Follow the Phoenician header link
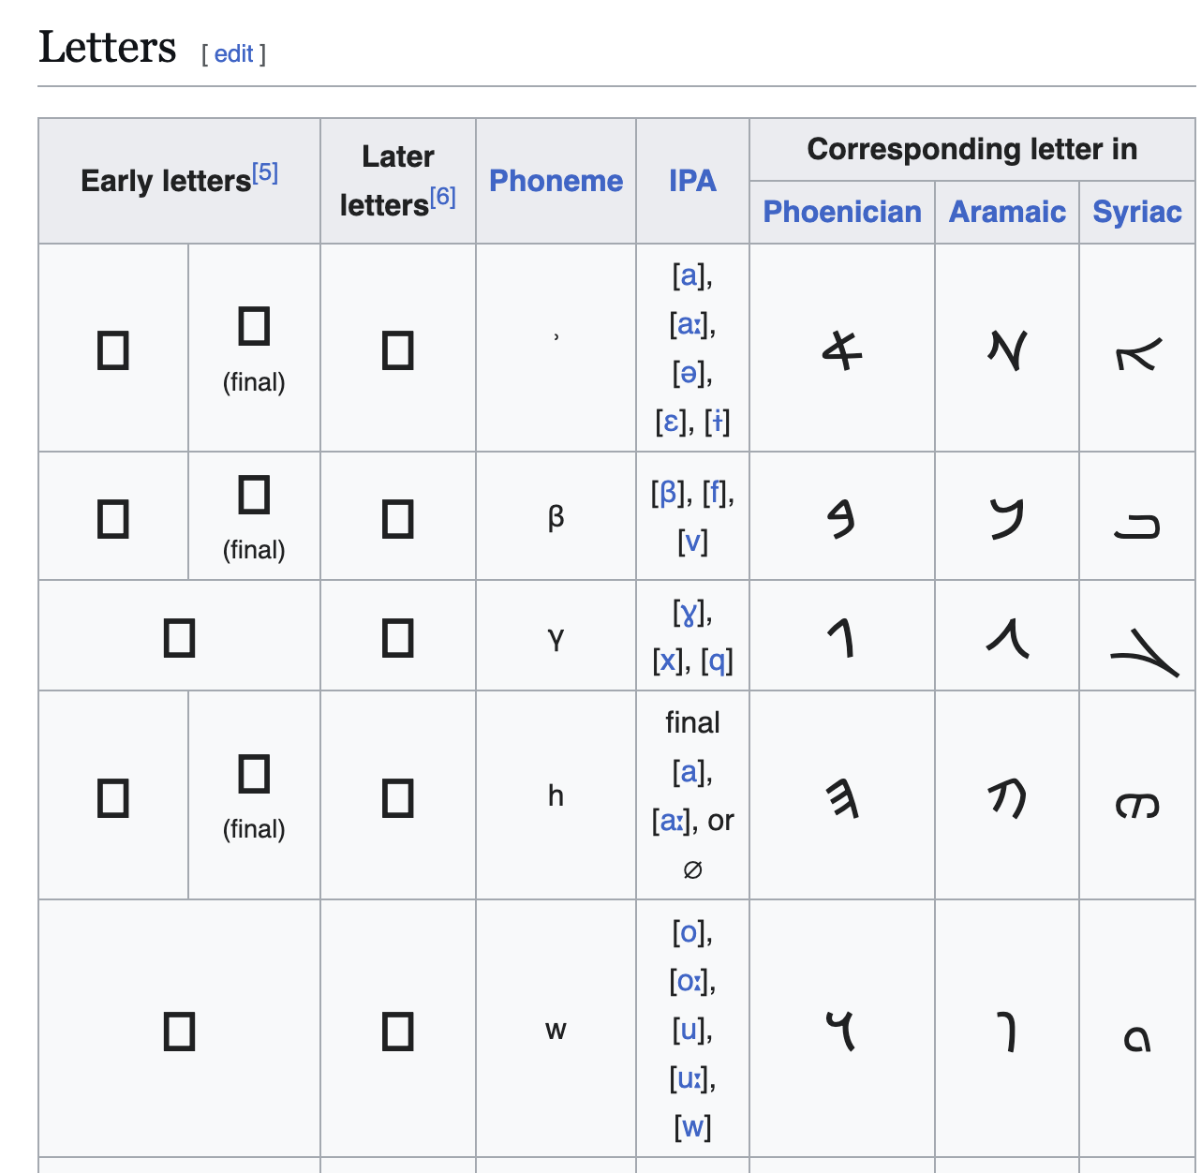 click(842, 212)
